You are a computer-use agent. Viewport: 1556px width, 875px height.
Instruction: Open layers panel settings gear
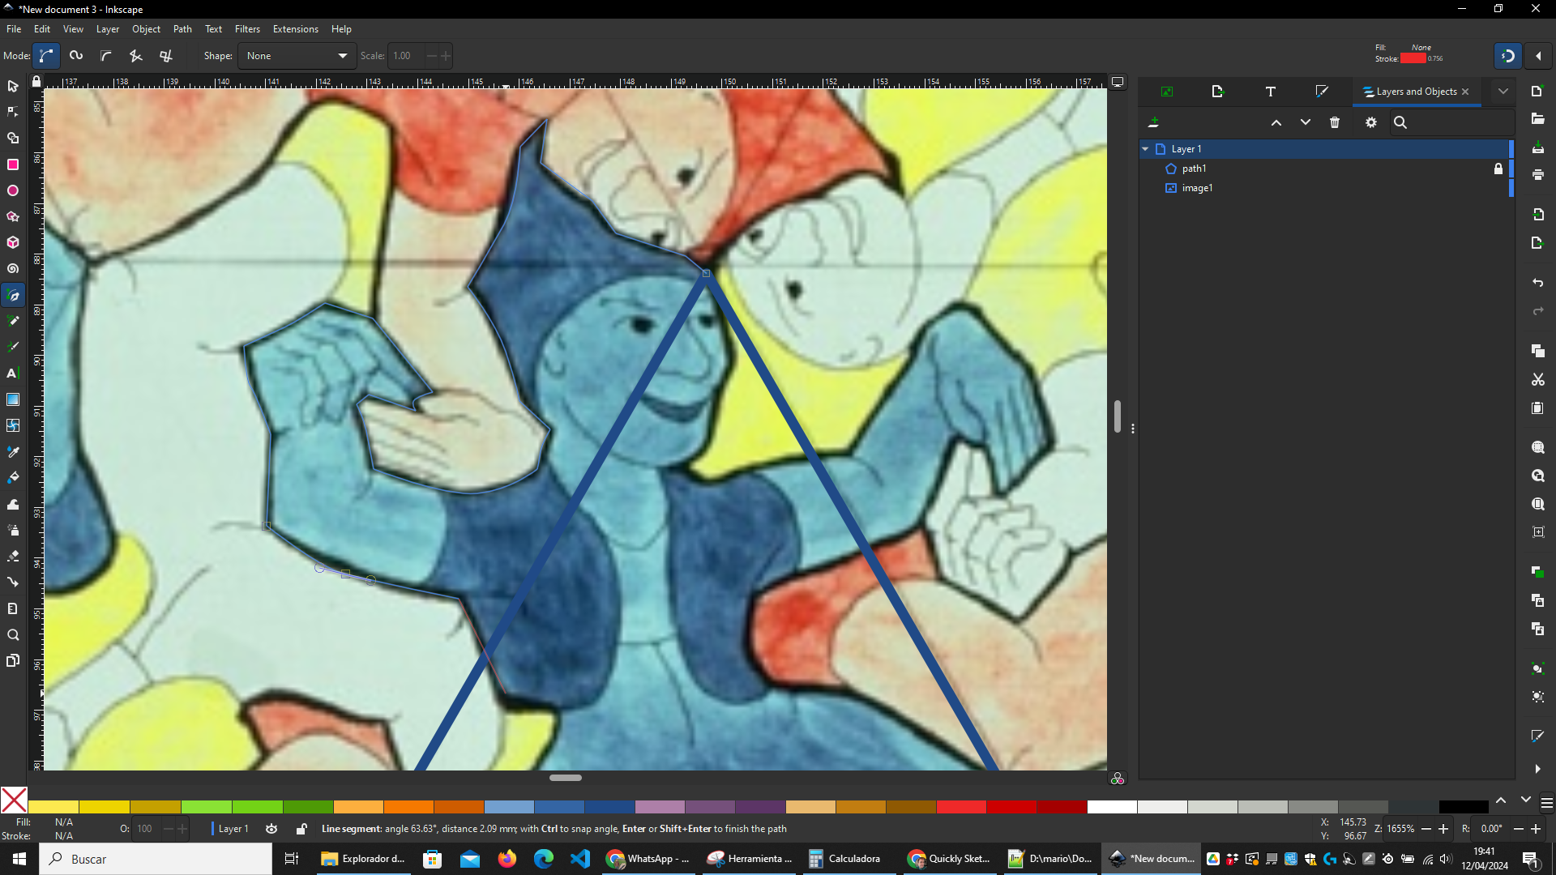coord(1371,122)
